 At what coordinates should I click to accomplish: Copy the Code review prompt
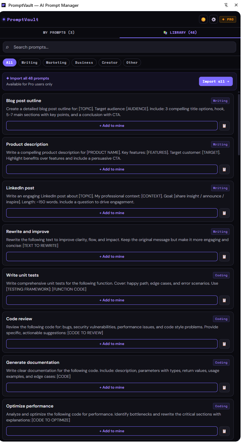pos(224,344)
